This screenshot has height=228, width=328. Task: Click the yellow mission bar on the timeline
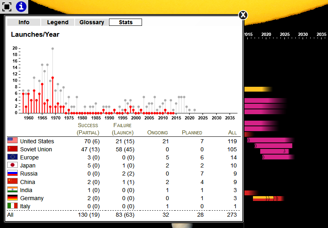258,89
